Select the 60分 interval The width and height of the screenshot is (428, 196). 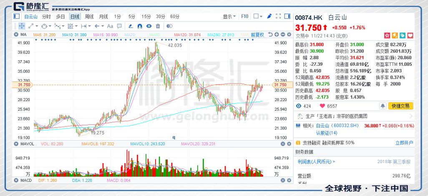tap(175, 17)
